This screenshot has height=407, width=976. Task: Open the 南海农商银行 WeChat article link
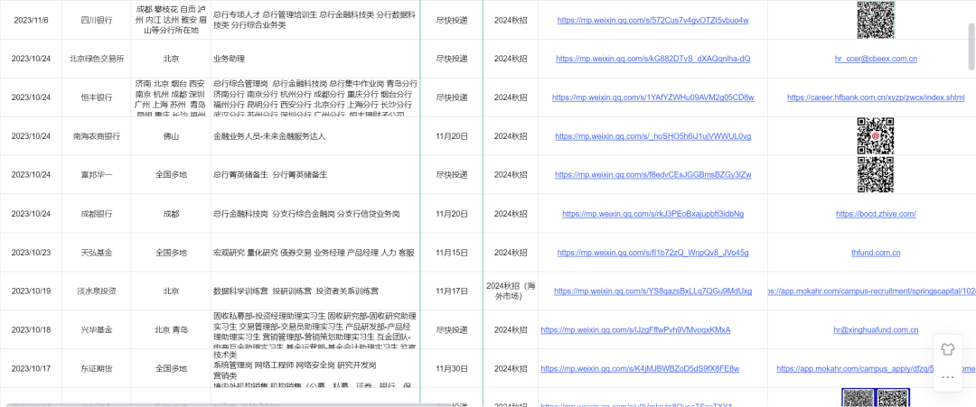coord(653,136)
